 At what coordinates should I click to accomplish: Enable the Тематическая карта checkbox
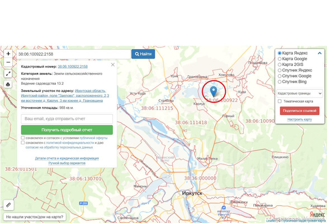tap(279, 101)
